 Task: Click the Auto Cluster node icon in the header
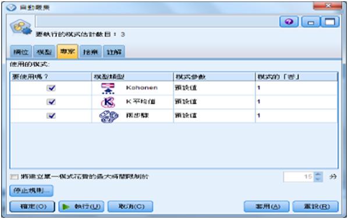tap(20, 27)
